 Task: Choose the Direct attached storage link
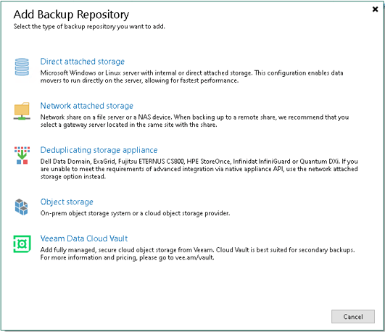[x=82, y=62]
